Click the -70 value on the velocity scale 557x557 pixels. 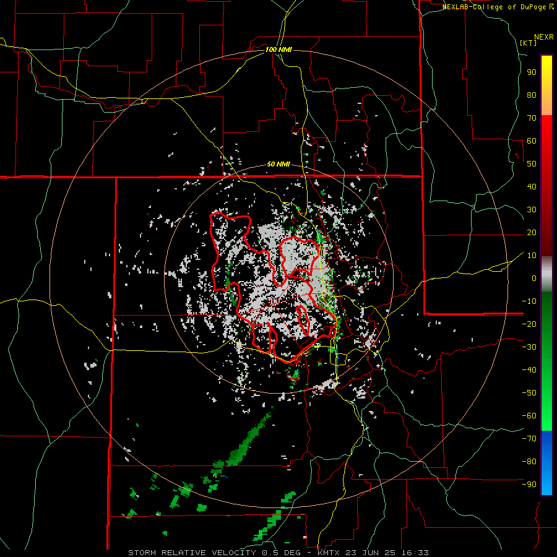pos(529,439)
